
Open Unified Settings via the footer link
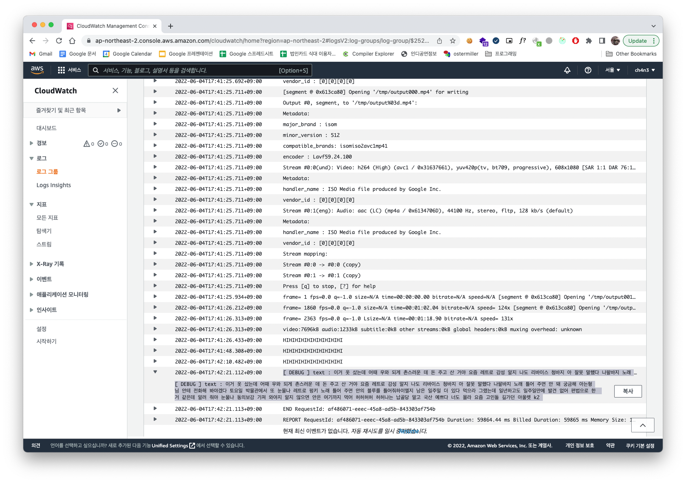click(170, 446)
